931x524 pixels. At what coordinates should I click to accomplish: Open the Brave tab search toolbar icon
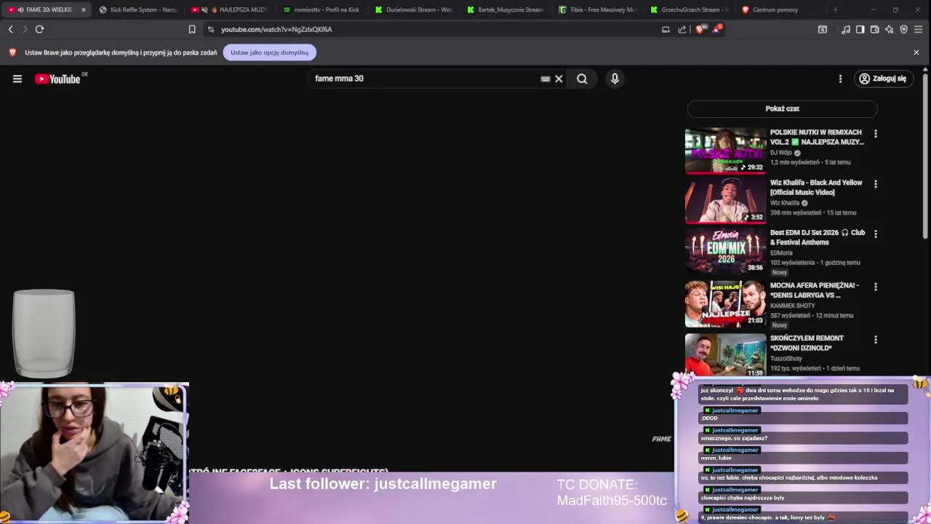[823, 29]
